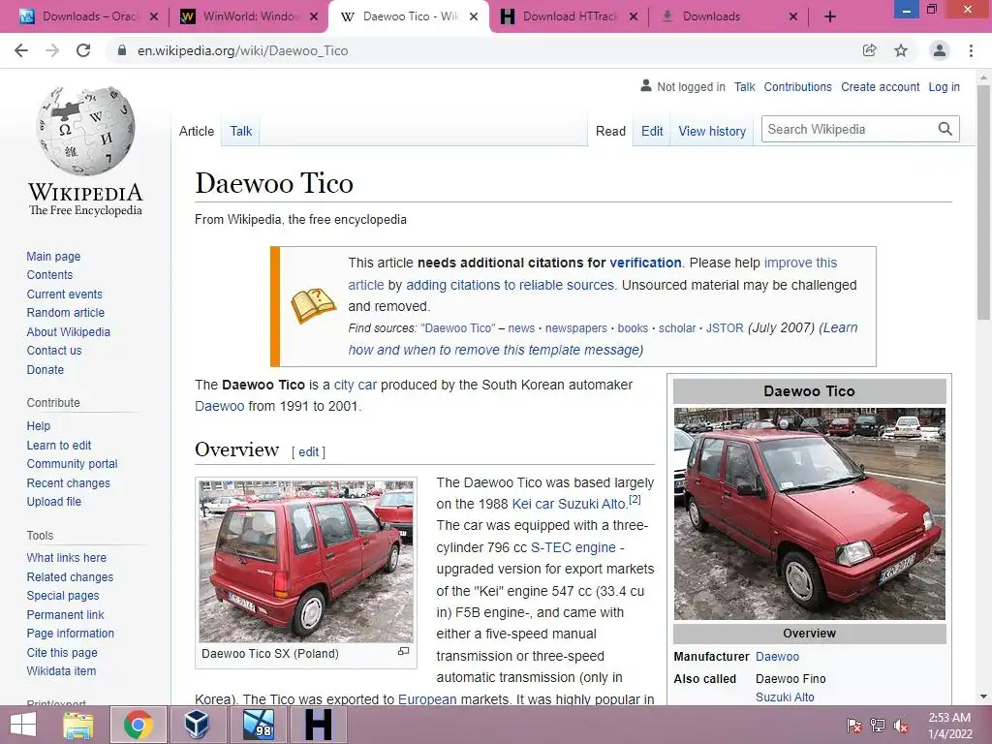Open the S-TEC engine link
992x744 pixels.
[573, 547]
